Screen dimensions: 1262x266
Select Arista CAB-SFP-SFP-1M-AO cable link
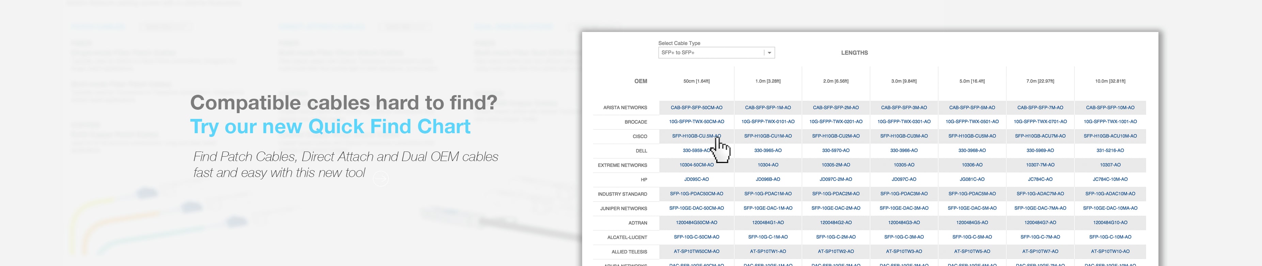(x=768, y=108)
